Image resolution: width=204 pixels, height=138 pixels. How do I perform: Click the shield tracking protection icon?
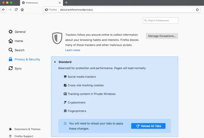coord(56,38)
